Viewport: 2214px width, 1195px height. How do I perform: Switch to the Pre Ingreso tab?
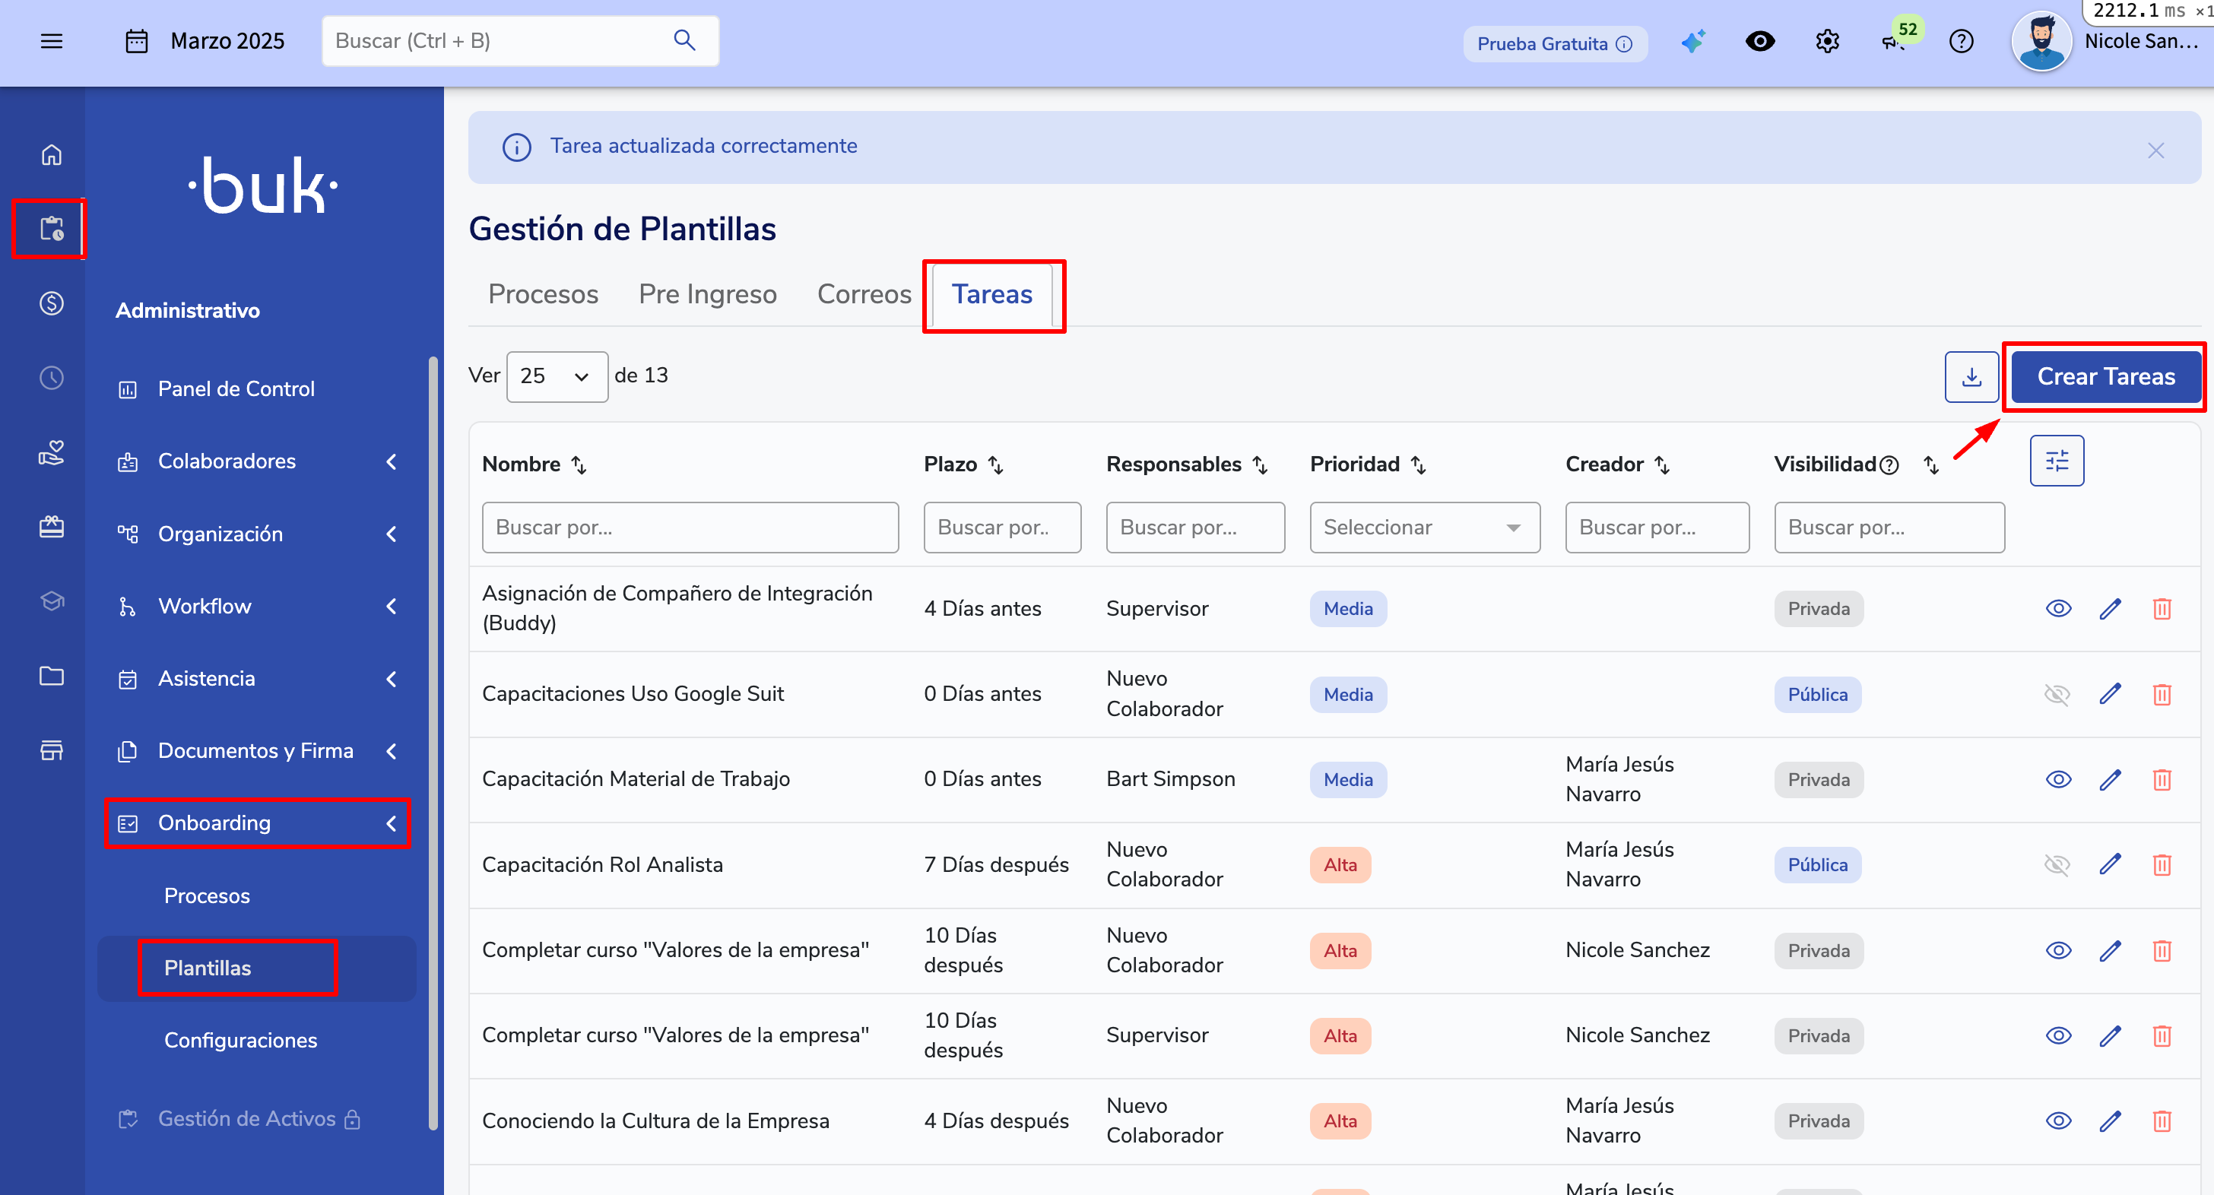706,295
